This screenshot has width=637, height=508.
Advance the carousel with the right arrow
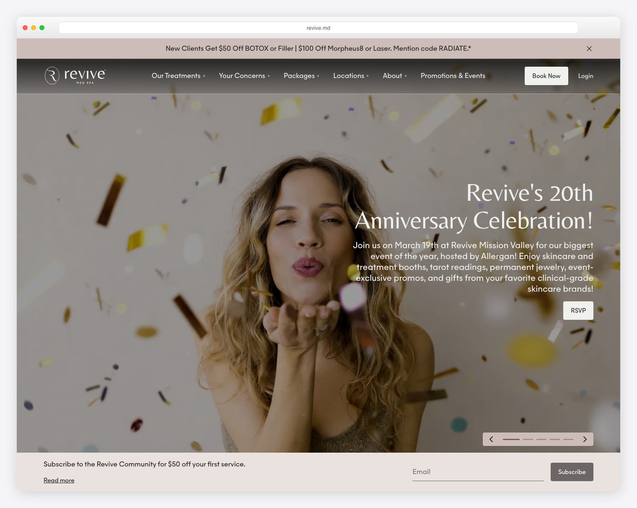[584, 439]
